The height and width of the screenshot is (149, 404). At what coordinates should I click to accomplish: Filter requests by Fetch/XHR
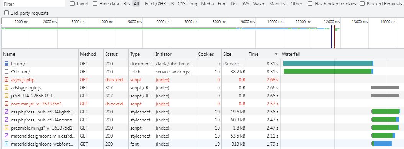point(155,4)
